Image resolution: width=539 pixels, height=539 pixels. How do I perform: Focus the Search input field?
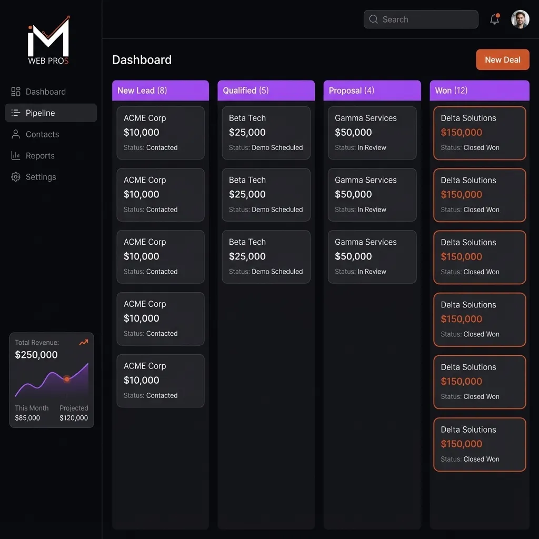[x=426, y=19]
